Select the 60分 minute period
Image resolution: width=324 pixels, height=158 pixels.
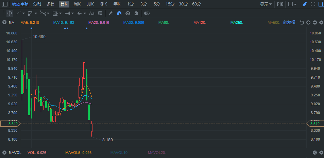coord(196,4)
